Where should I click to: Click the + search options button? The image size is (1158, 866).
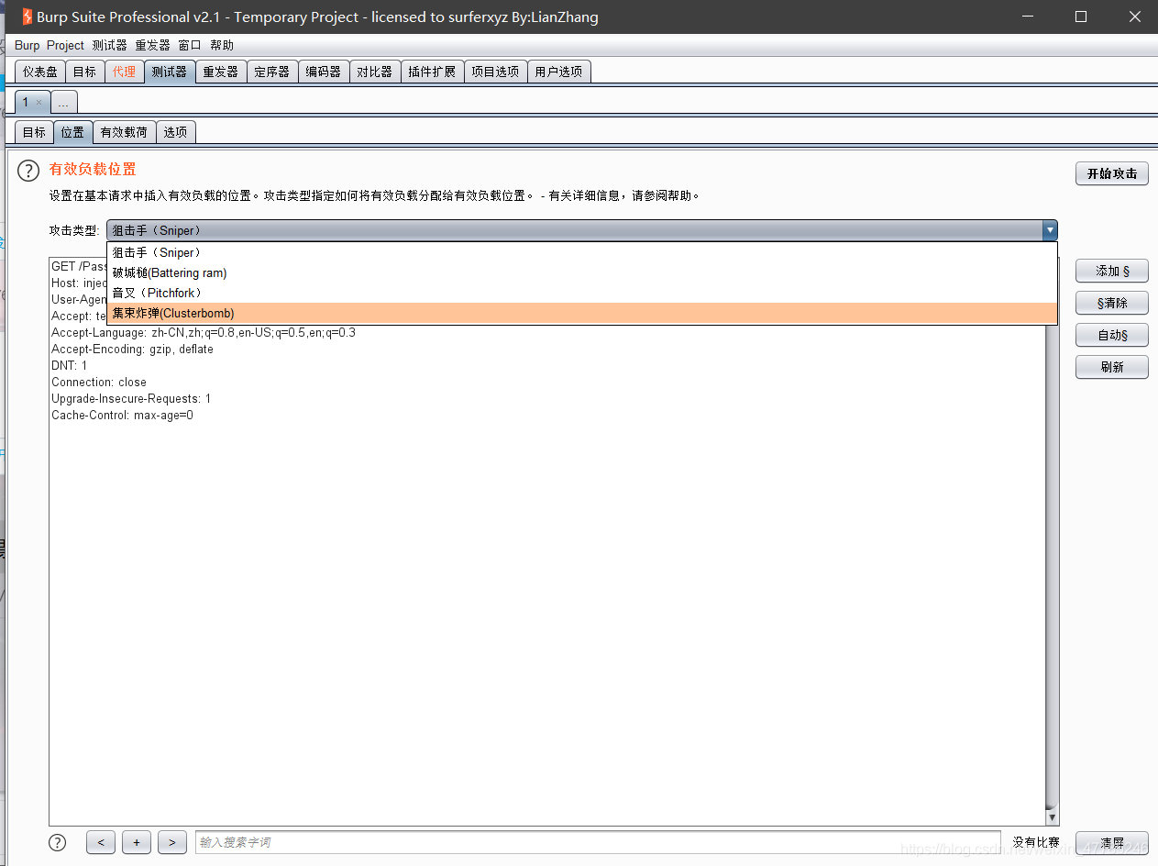click(136, 842)
